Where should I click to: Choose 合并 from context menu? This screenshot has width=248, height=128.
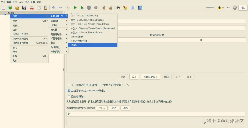(x=29, y=30)
